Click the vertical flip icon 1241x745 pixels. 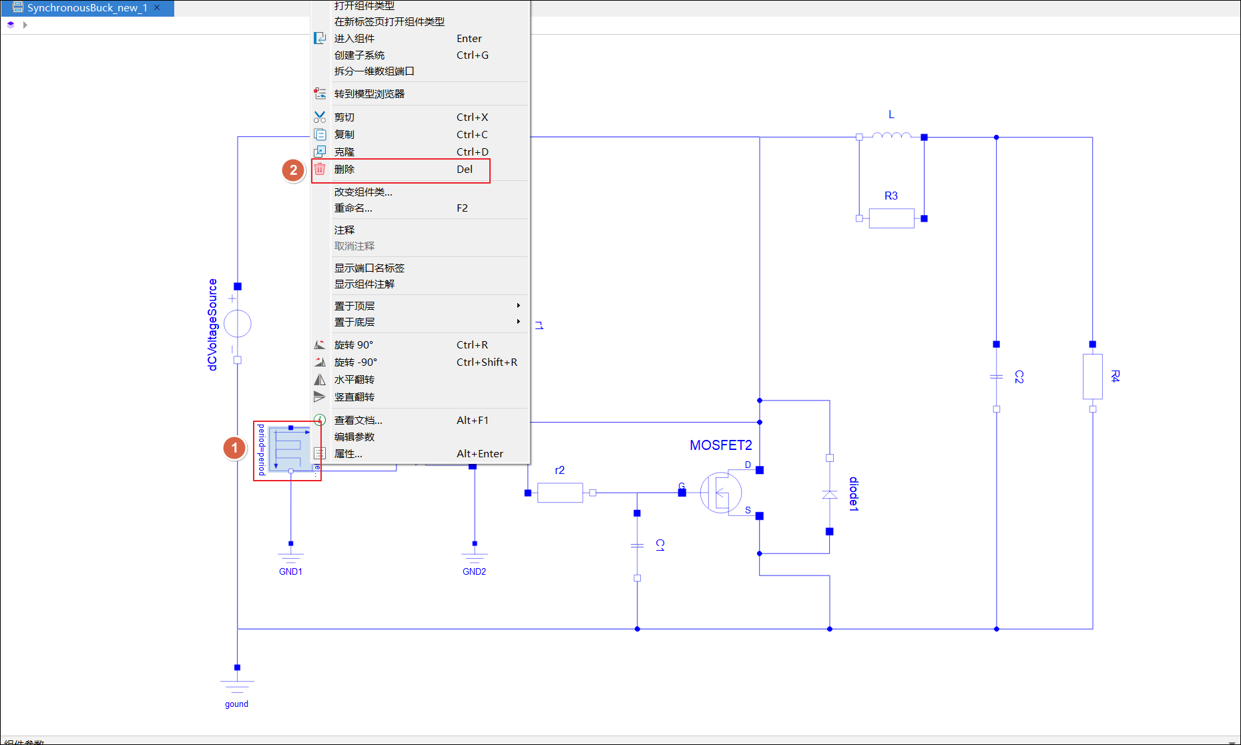320,397
